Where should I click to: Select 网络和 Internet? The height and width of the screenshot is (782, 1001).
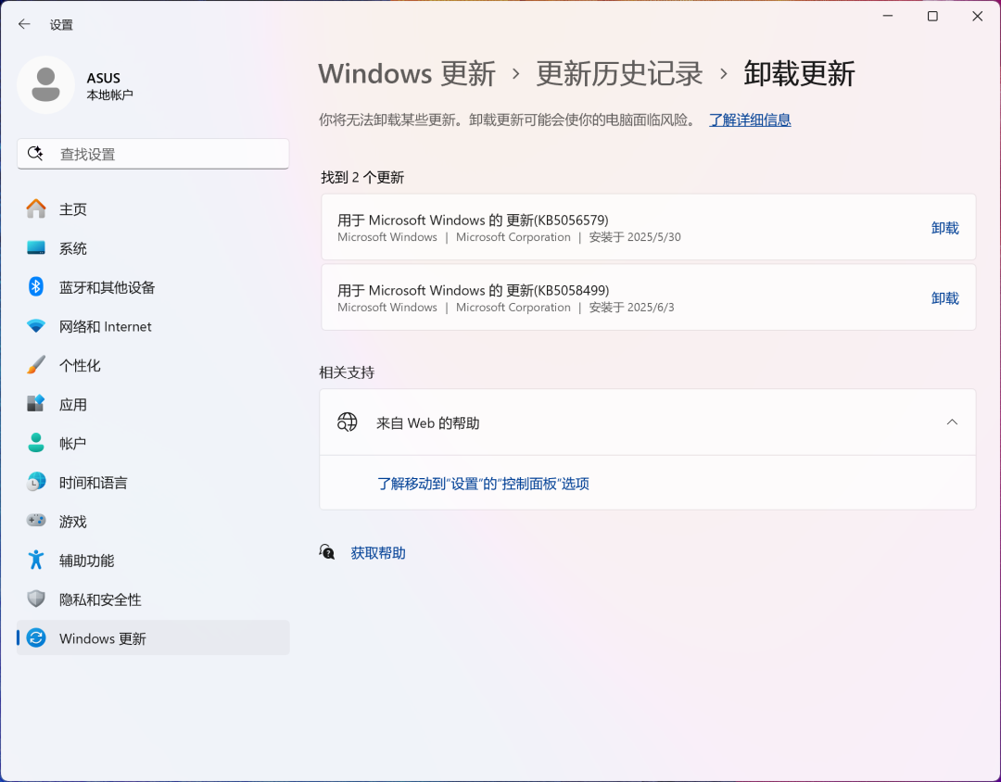click(153, 326)
